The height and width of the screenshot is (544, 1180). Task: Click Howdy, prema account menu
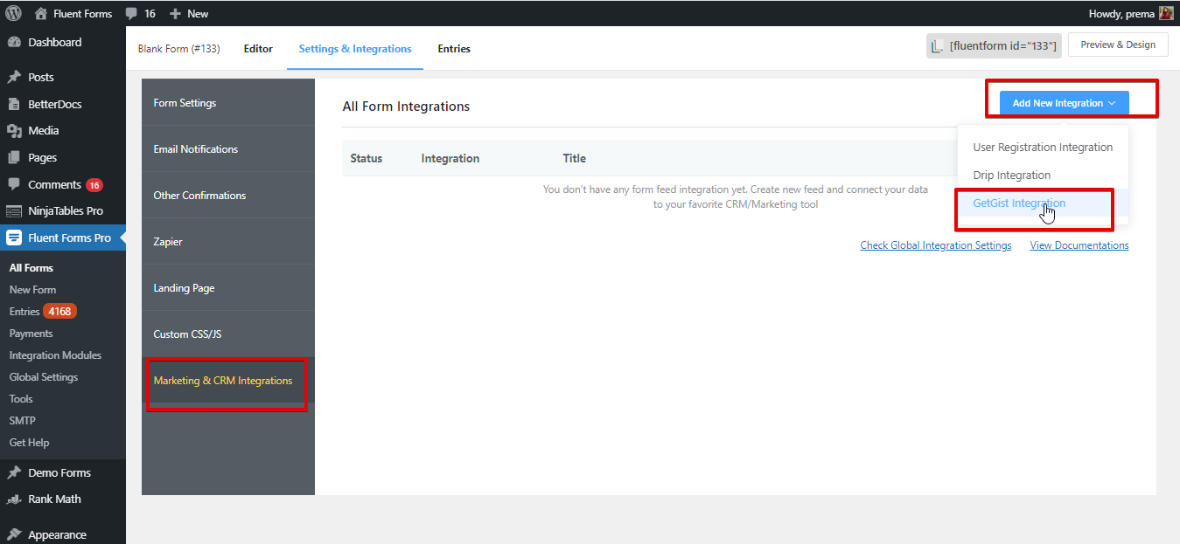pyautogui.click(x=1130, y=13)
